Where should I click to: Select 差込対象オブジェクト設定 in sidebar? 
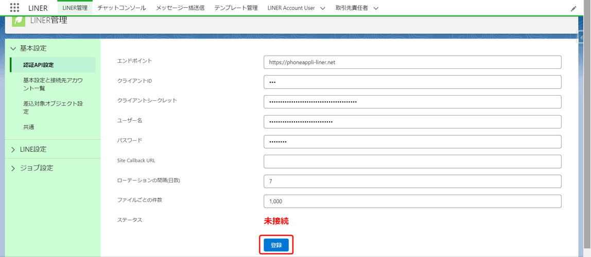53,107
